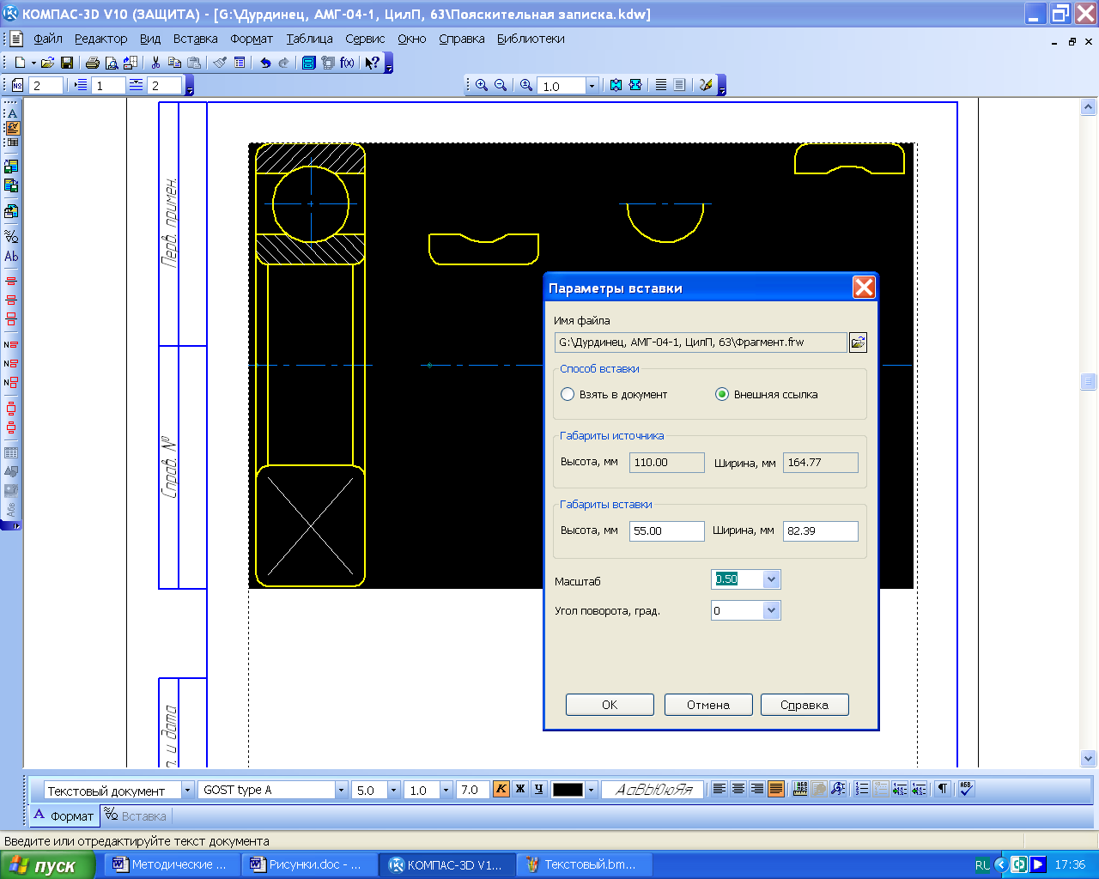Open the f(x) variables icon
Viewport: 1099px width, 879px height.
coord(348,63)
